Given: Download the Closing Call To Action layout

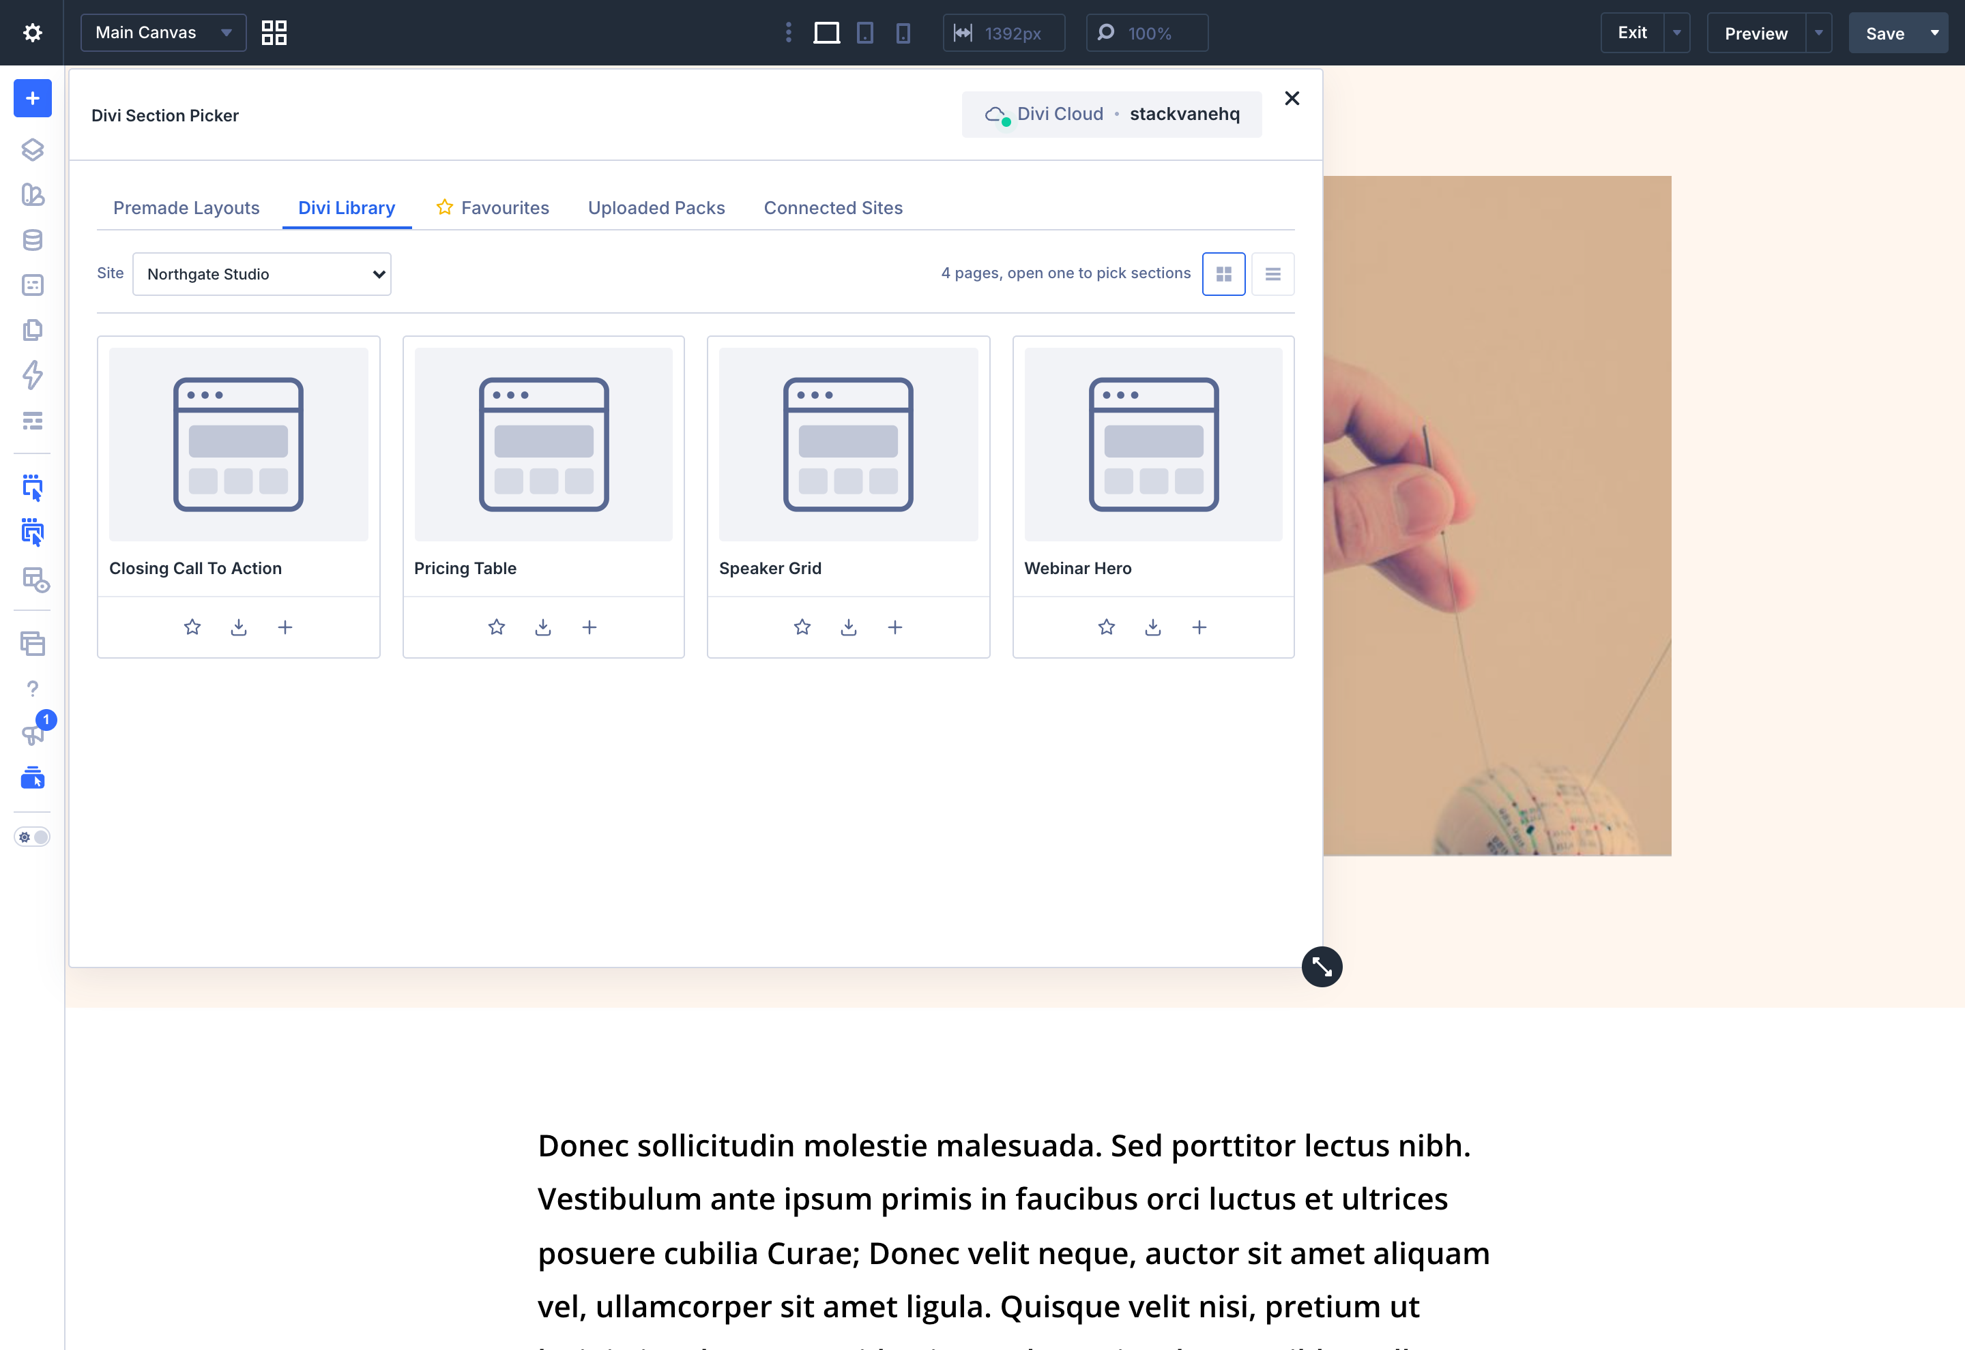Looking at the screenshot, I should 239,627.
